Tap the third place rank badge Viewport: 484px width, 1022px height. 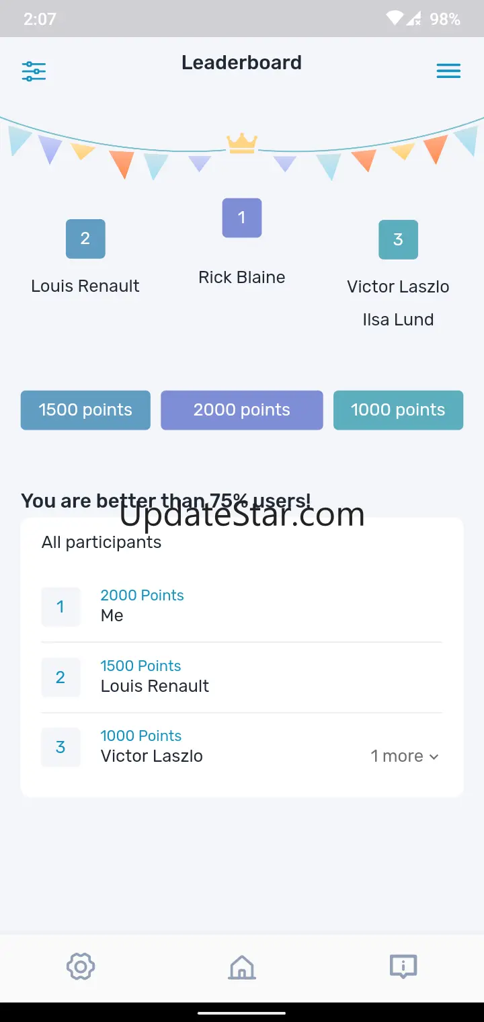pos(398,239)
